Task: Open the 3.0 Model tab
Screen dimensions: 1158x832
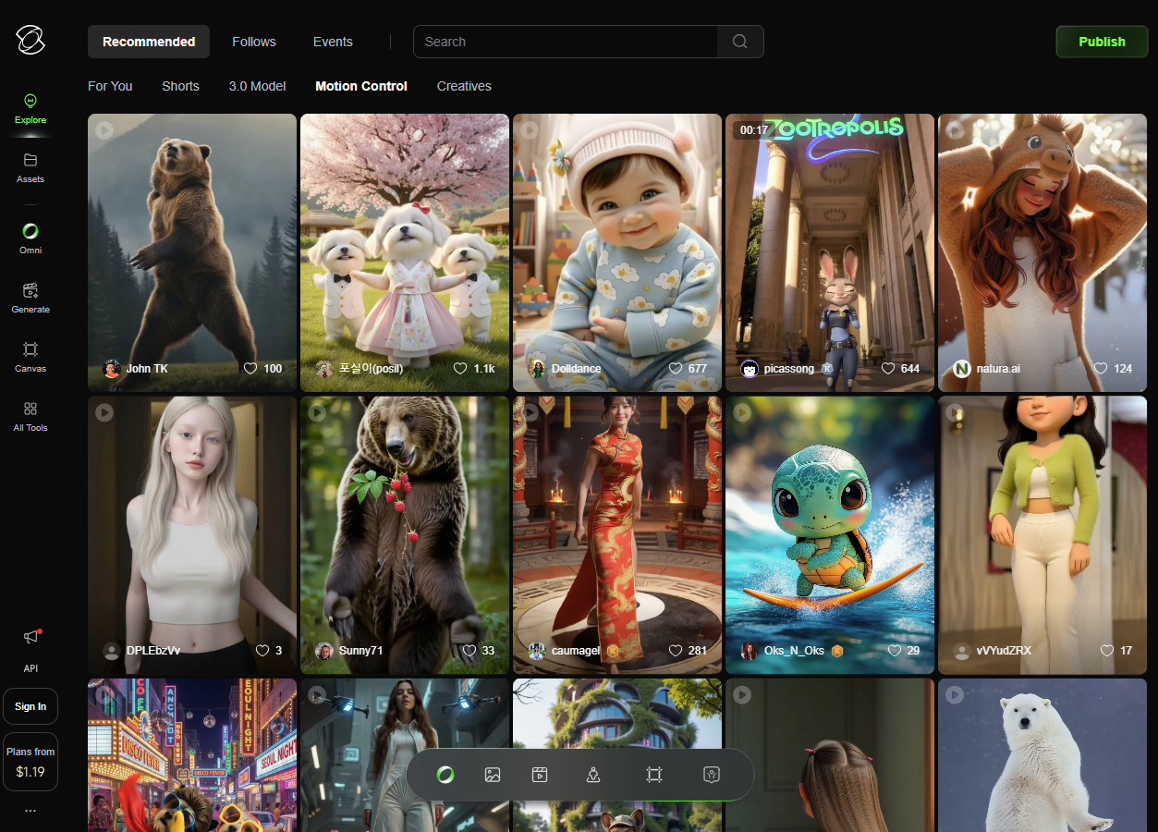Action: pyautogui.click(x=257, y=86)
